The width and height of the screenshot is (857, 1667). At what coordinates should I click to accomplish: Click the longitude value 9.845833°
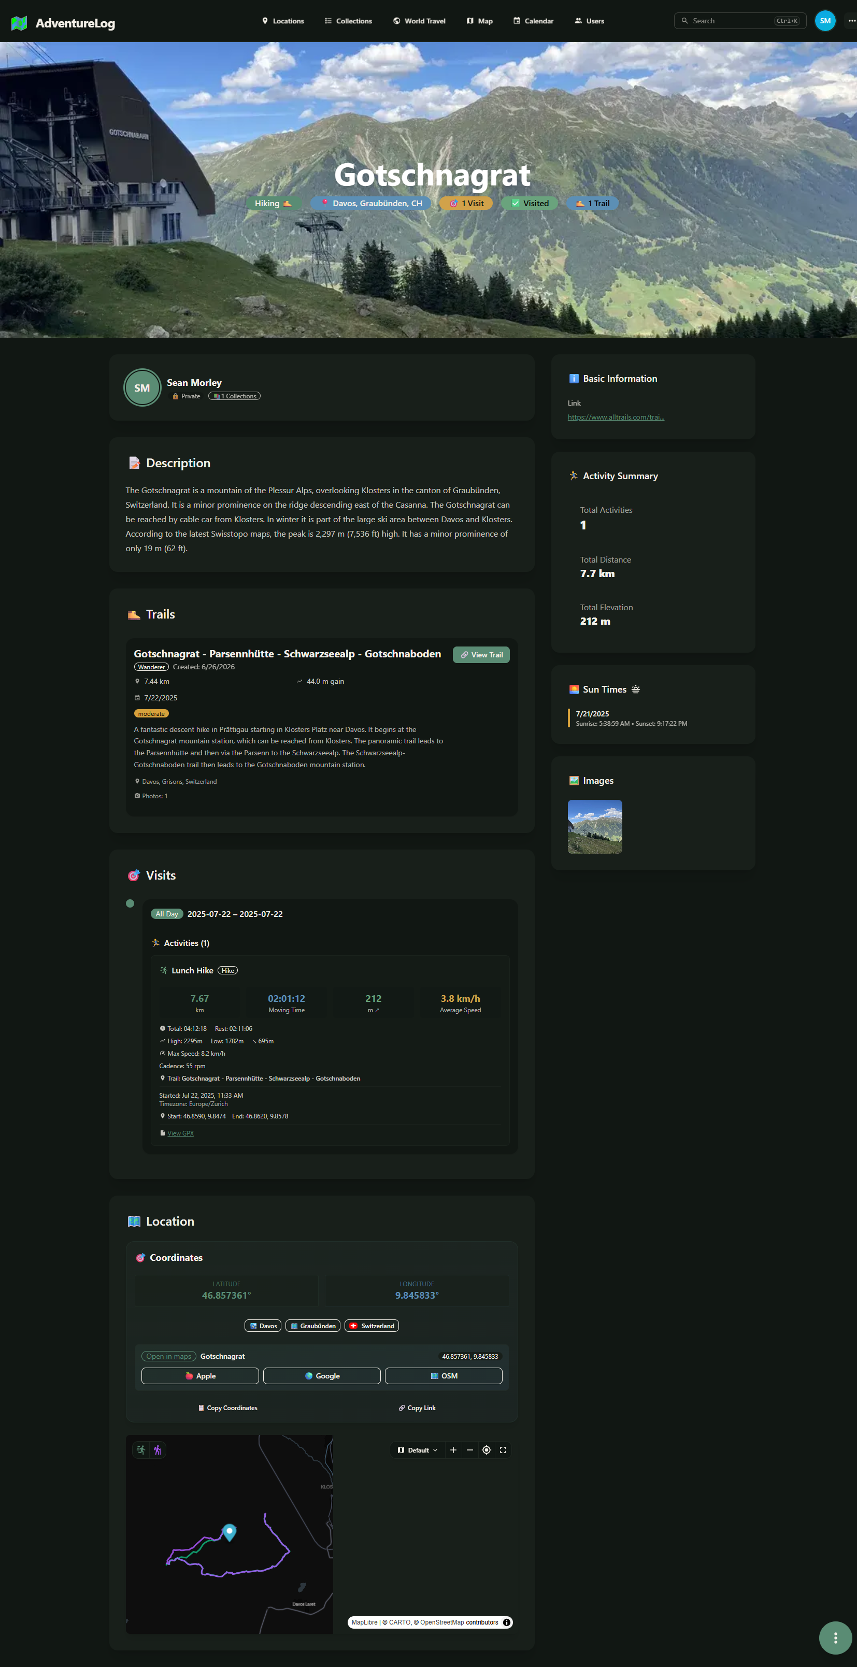tap(417, 1295)
